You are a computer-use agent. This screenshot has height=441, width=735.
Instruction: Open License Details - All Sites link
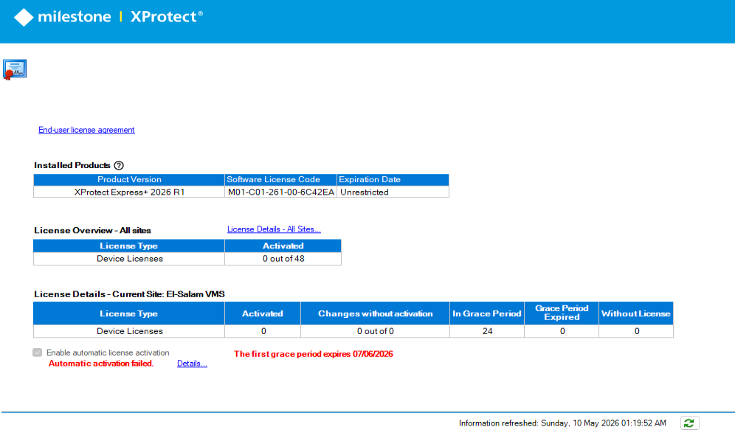(274, 229)
